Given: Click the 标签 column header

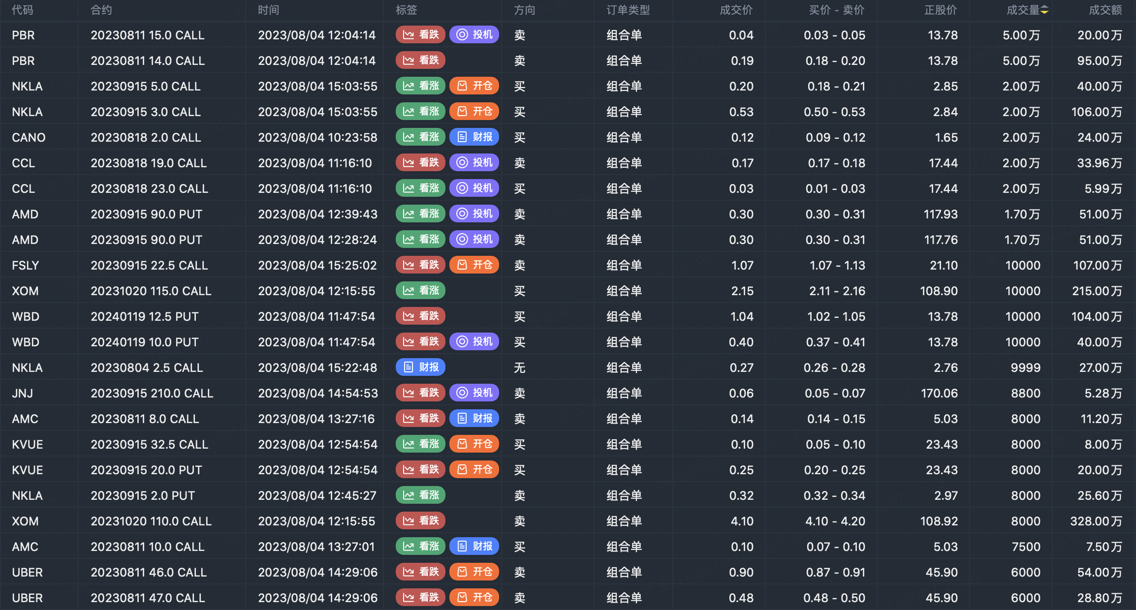Looking at the screenshot, I should (x=407, y=10).
